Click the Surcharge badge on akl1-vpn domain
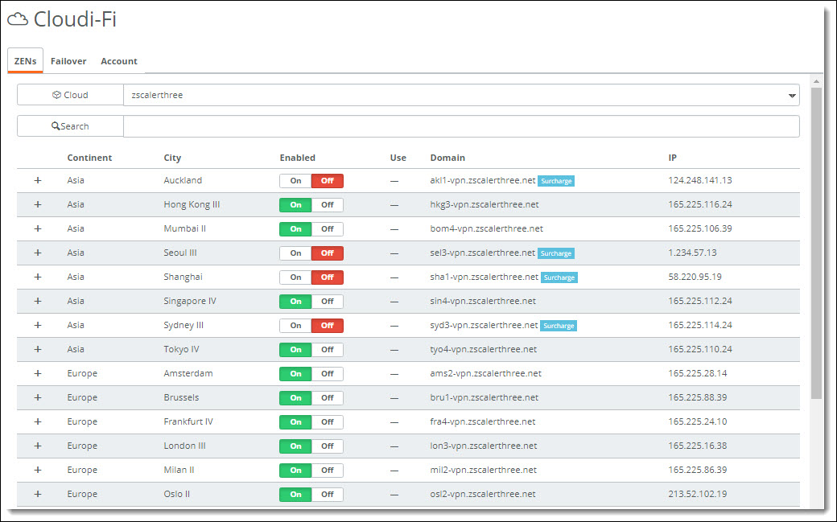The width and height of the screenshot is (837, 522). coord(556,181)
